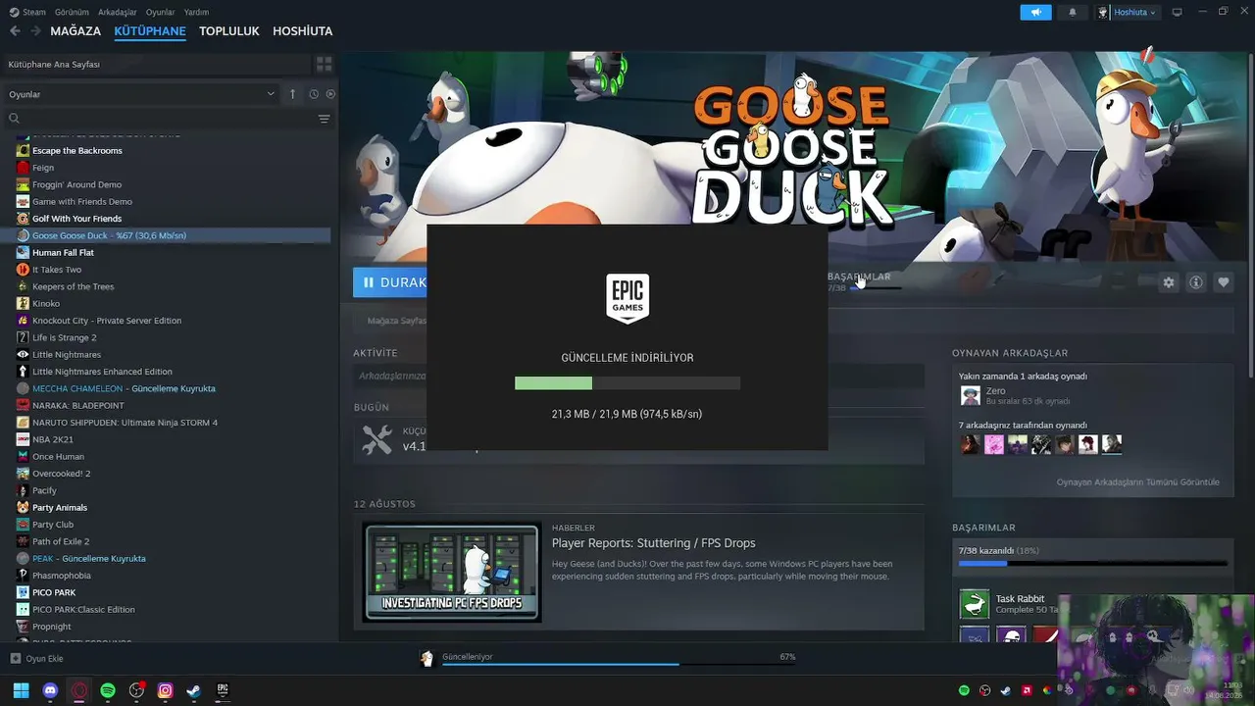Open the Yardım menu

196,13
